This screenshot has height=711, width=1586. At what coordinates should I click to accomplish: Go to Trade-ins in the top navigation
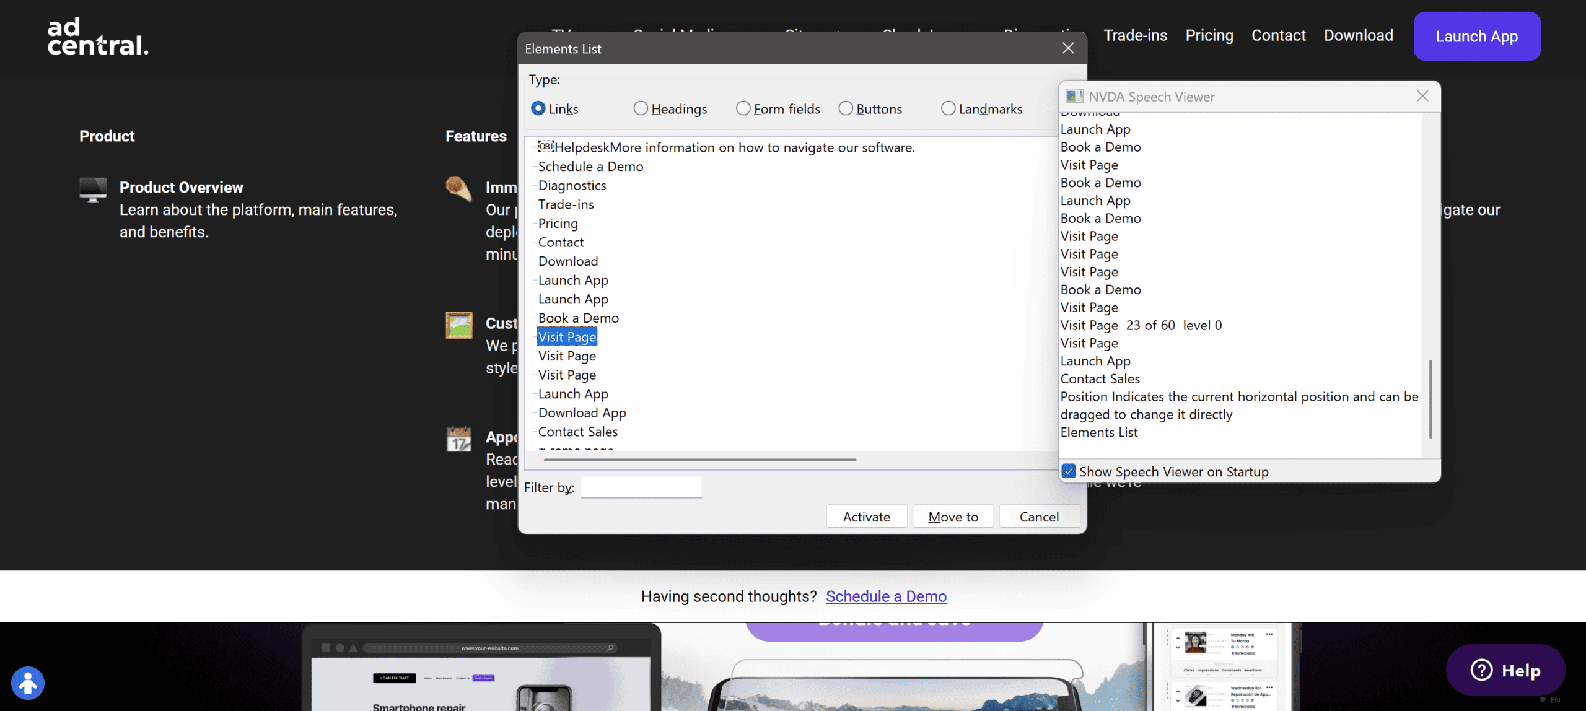pyautogui.click(x=1135, y=36)
